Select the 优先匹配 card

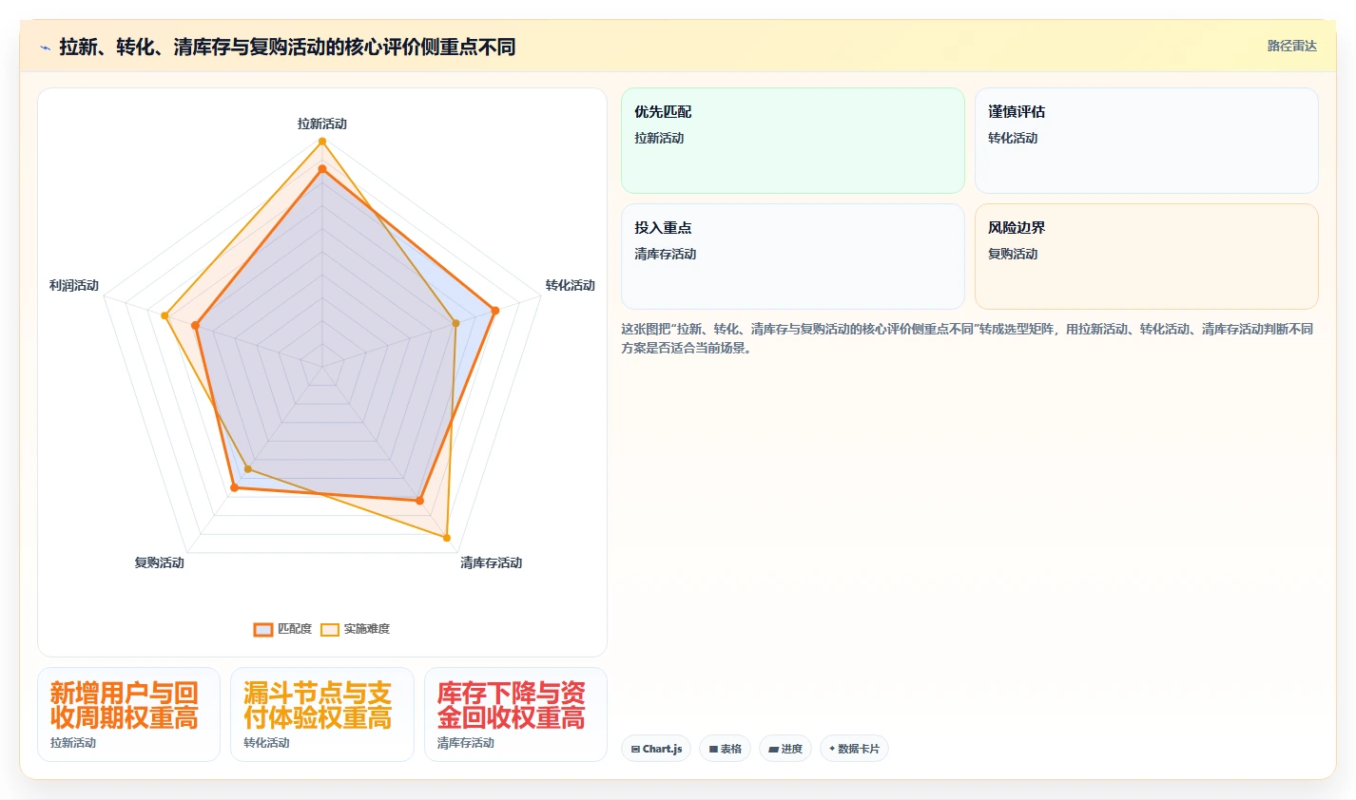tap(793, 141)
